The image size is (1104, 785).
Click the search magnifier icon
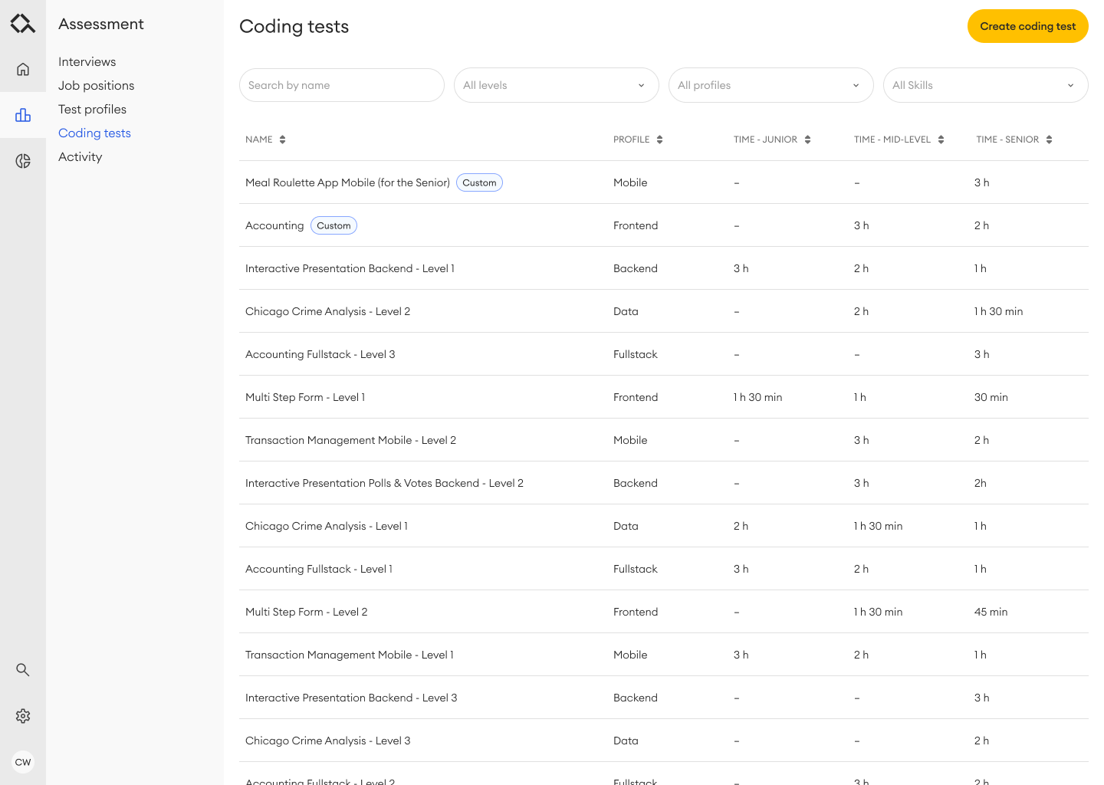tap(23, 669)
